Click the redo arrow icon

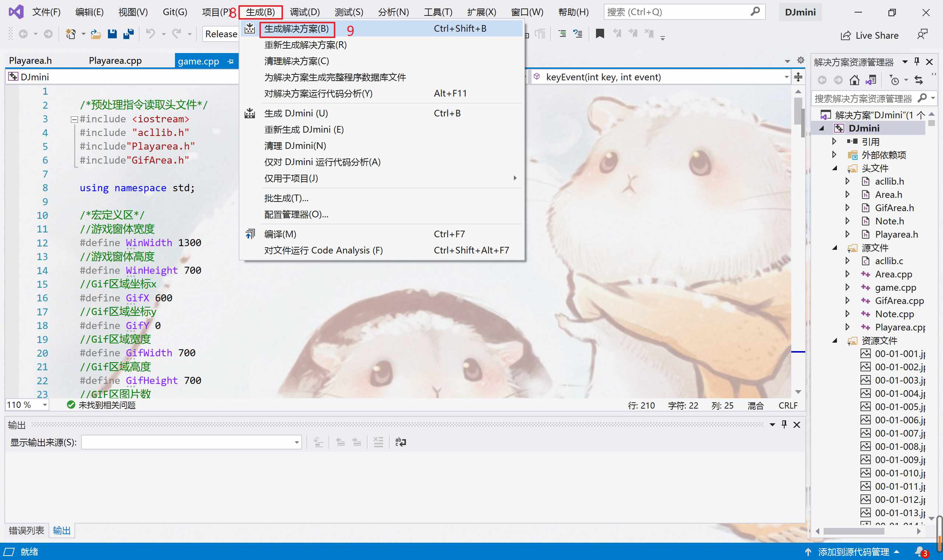pyautogui.click(x=176, y=34)
